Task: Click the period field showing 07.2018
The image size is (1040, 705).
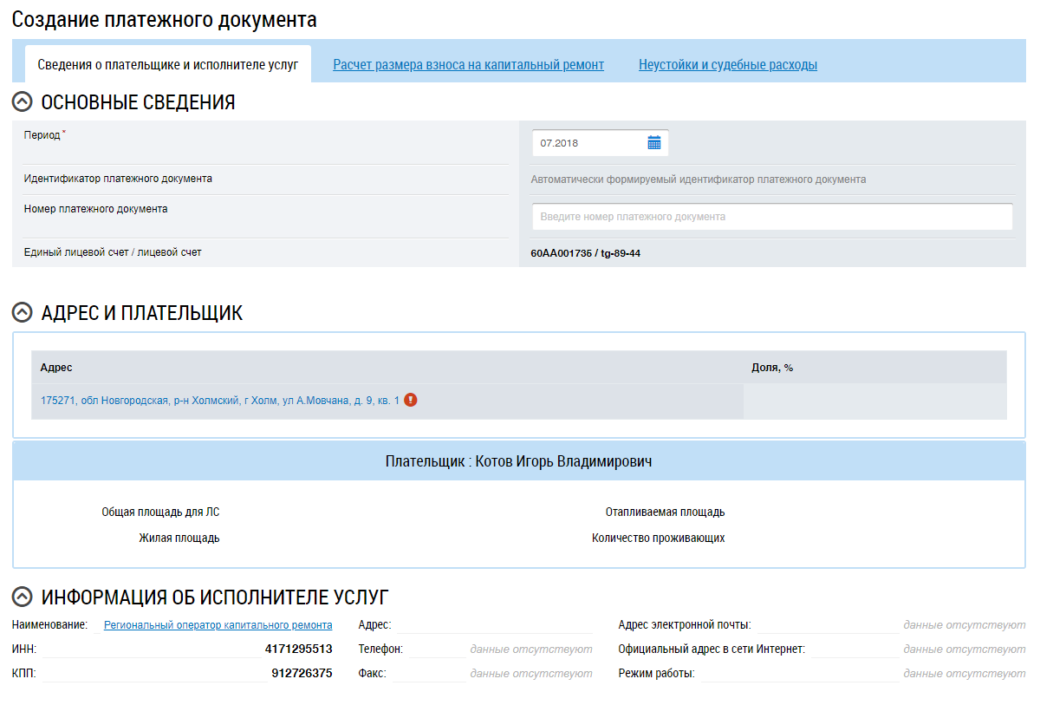Action: click(589, 143)
